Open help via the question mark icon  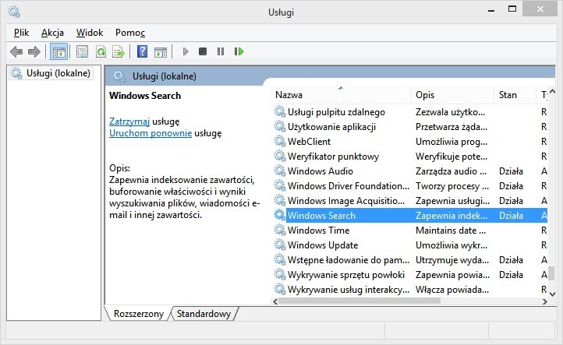142,51
